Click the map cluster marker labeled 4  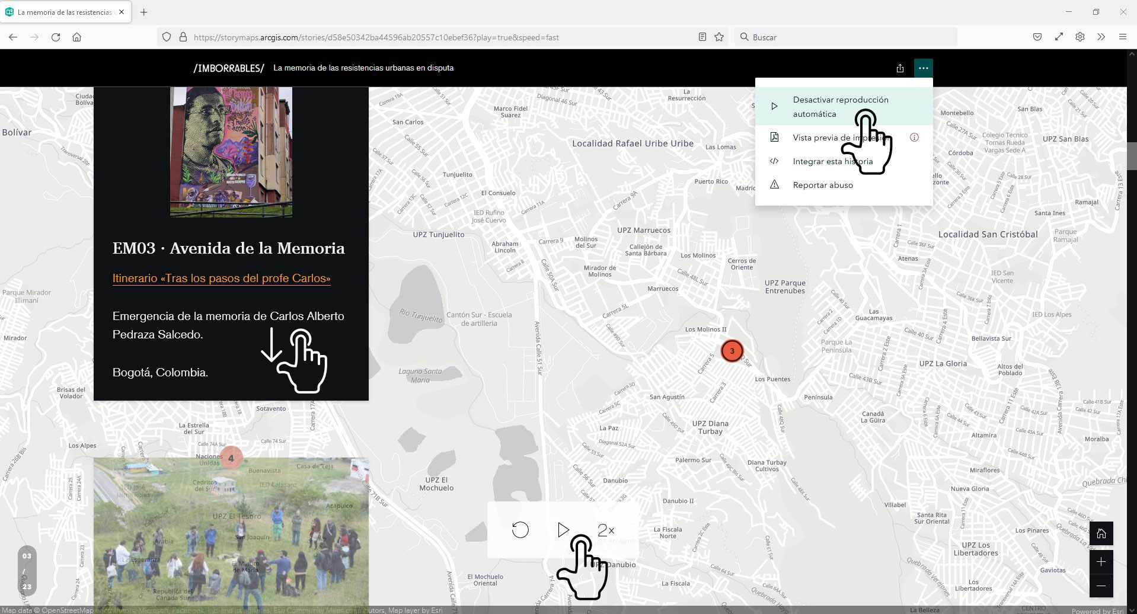point(231,458)
